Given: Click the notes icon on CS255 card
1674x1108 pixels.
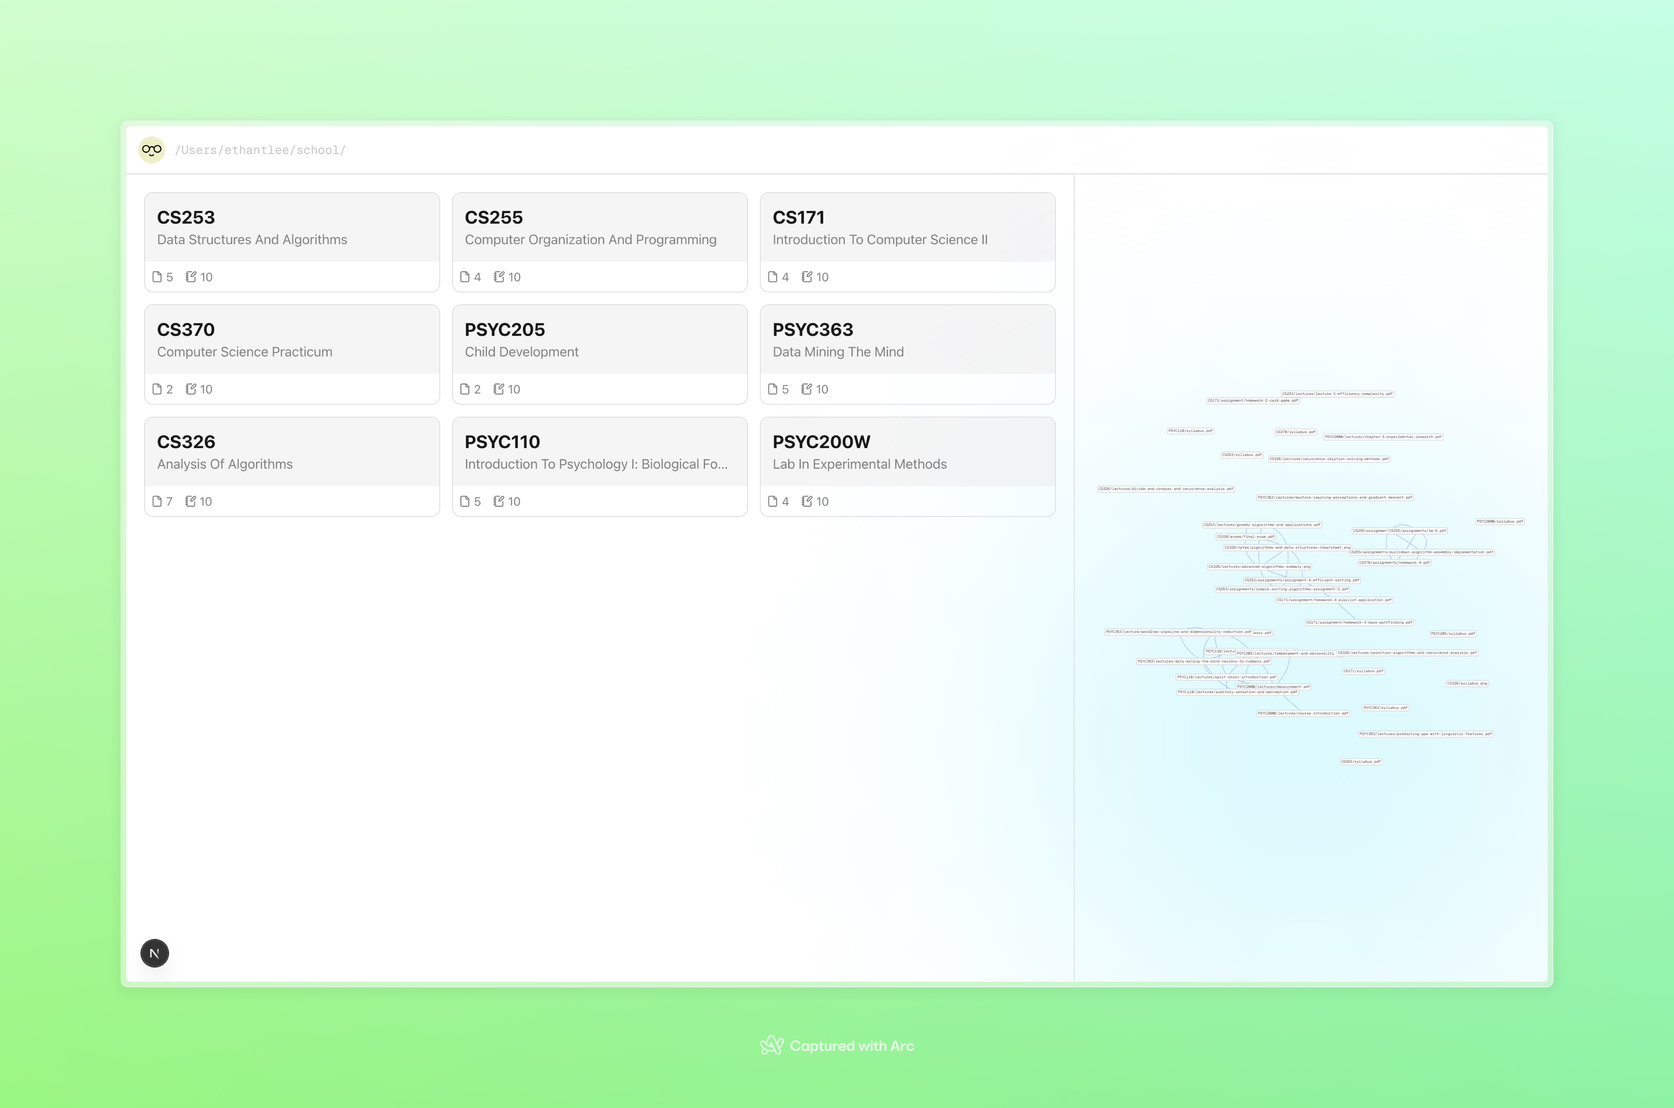Looking at the screenshot, I should [x=499, y=277].
